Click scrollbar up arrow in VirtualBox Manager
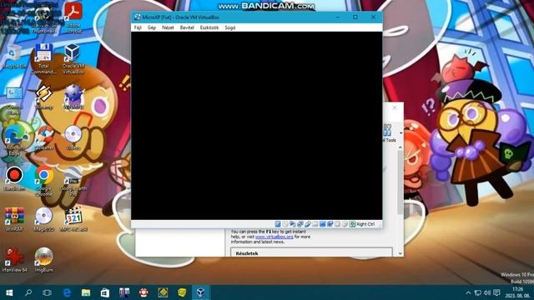Viewport: 534px width, 300px height. point(400,147)
